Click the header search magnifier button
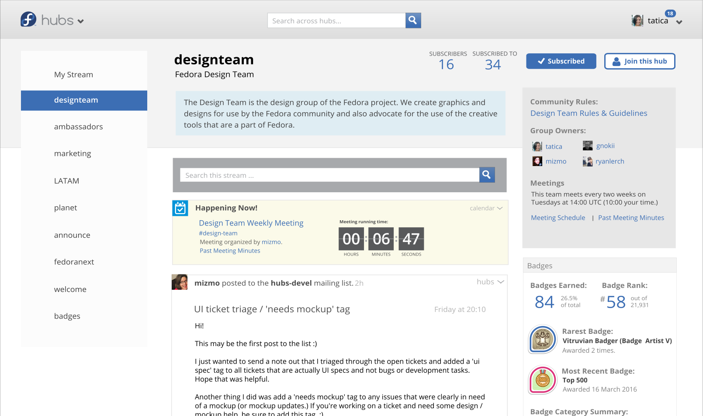 pos(413,21)
